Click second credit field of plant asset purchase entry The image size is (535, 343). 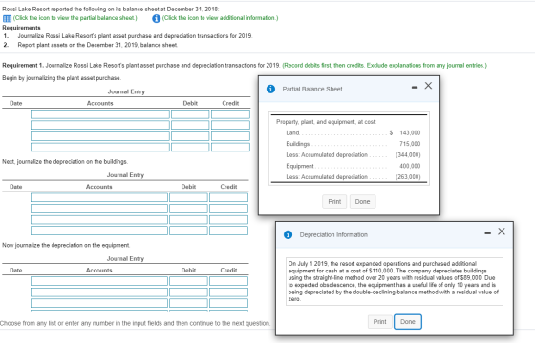[230, 125]
